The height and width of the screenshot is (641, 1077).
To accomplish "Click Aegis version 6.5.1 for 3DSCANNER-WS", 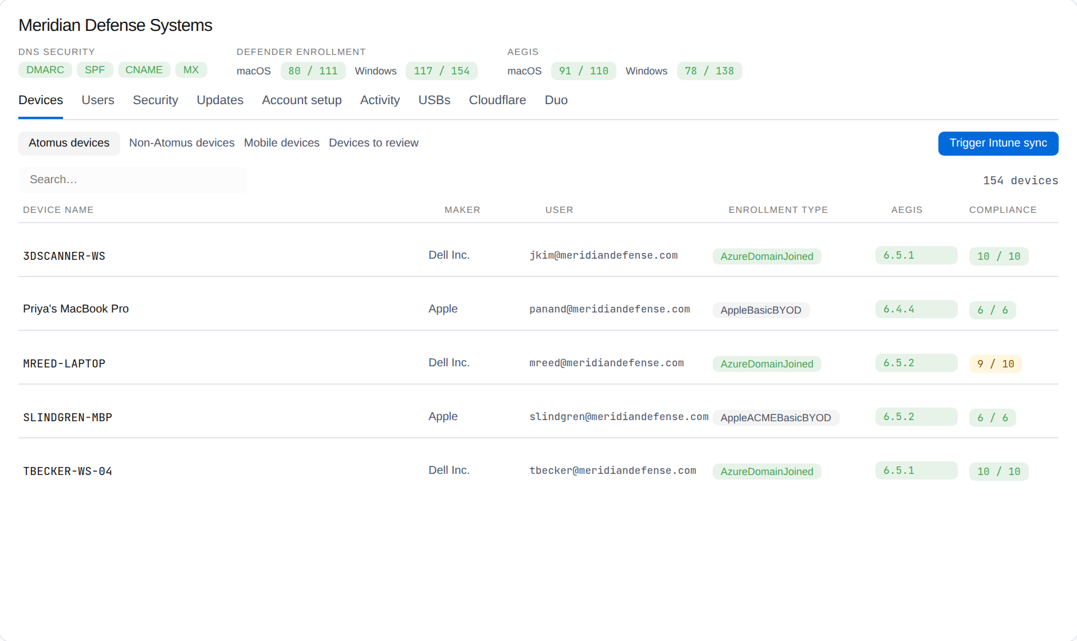I will (x=916, y=255).
